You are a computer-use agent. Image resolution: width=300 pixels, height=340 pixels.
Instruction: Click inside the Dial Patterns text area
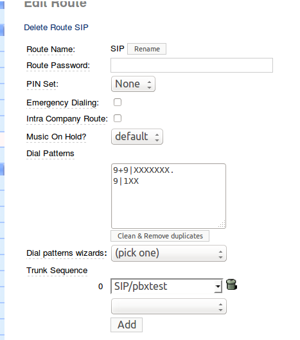tap(168, 196)
